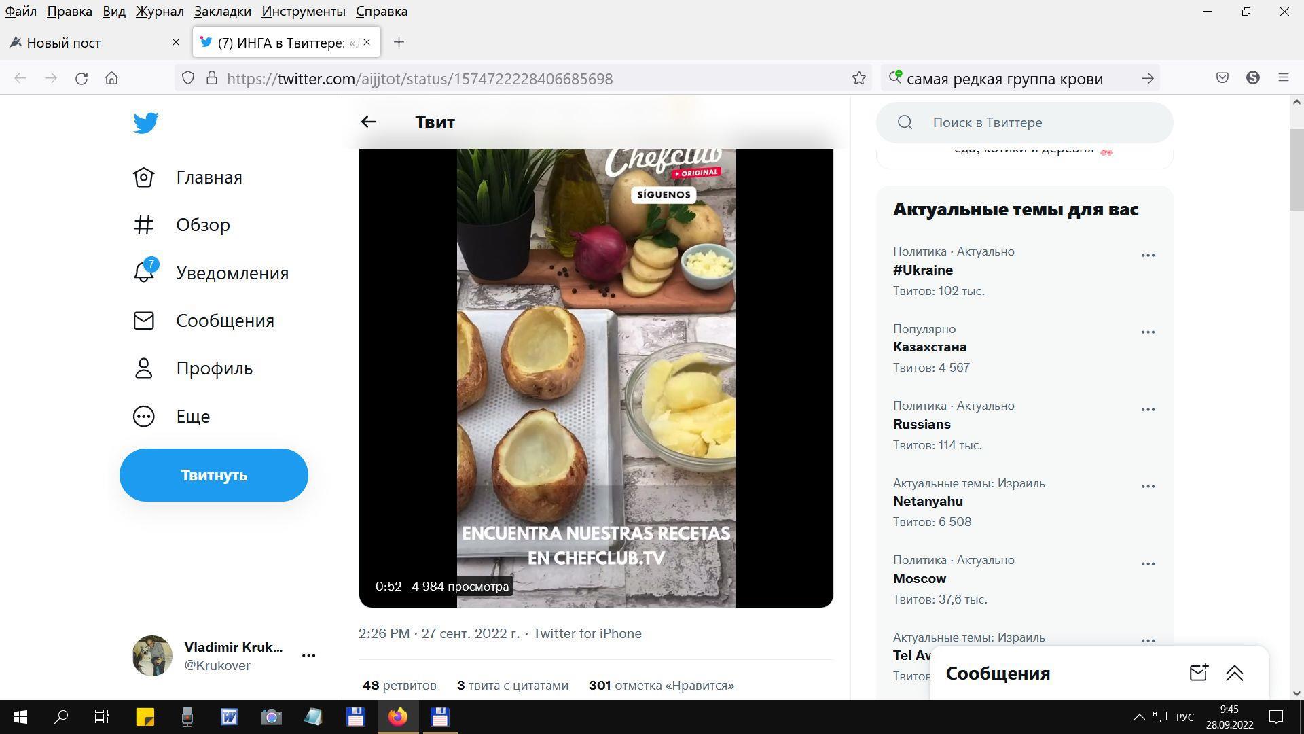Click new message icon in Сообщения drawer

click(1198, 673)
